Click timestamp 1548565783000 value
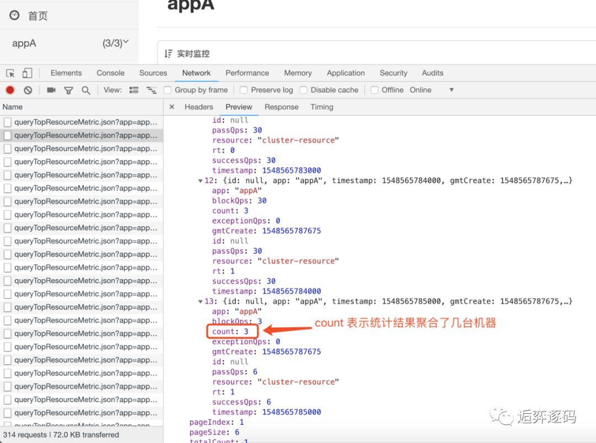The image size is (596, 443). [x=291, y=170]
